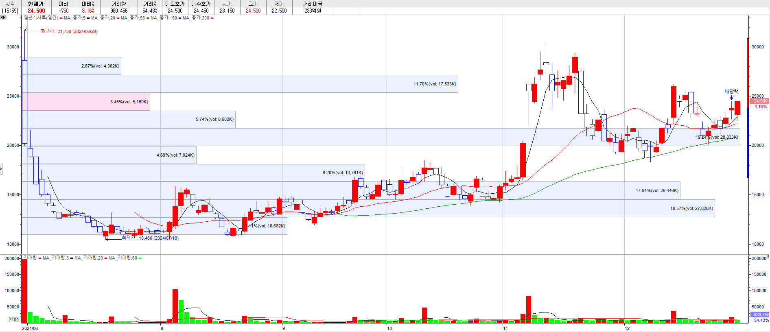Click the green swatch after MA_종가,55 label

coord(147,18)
